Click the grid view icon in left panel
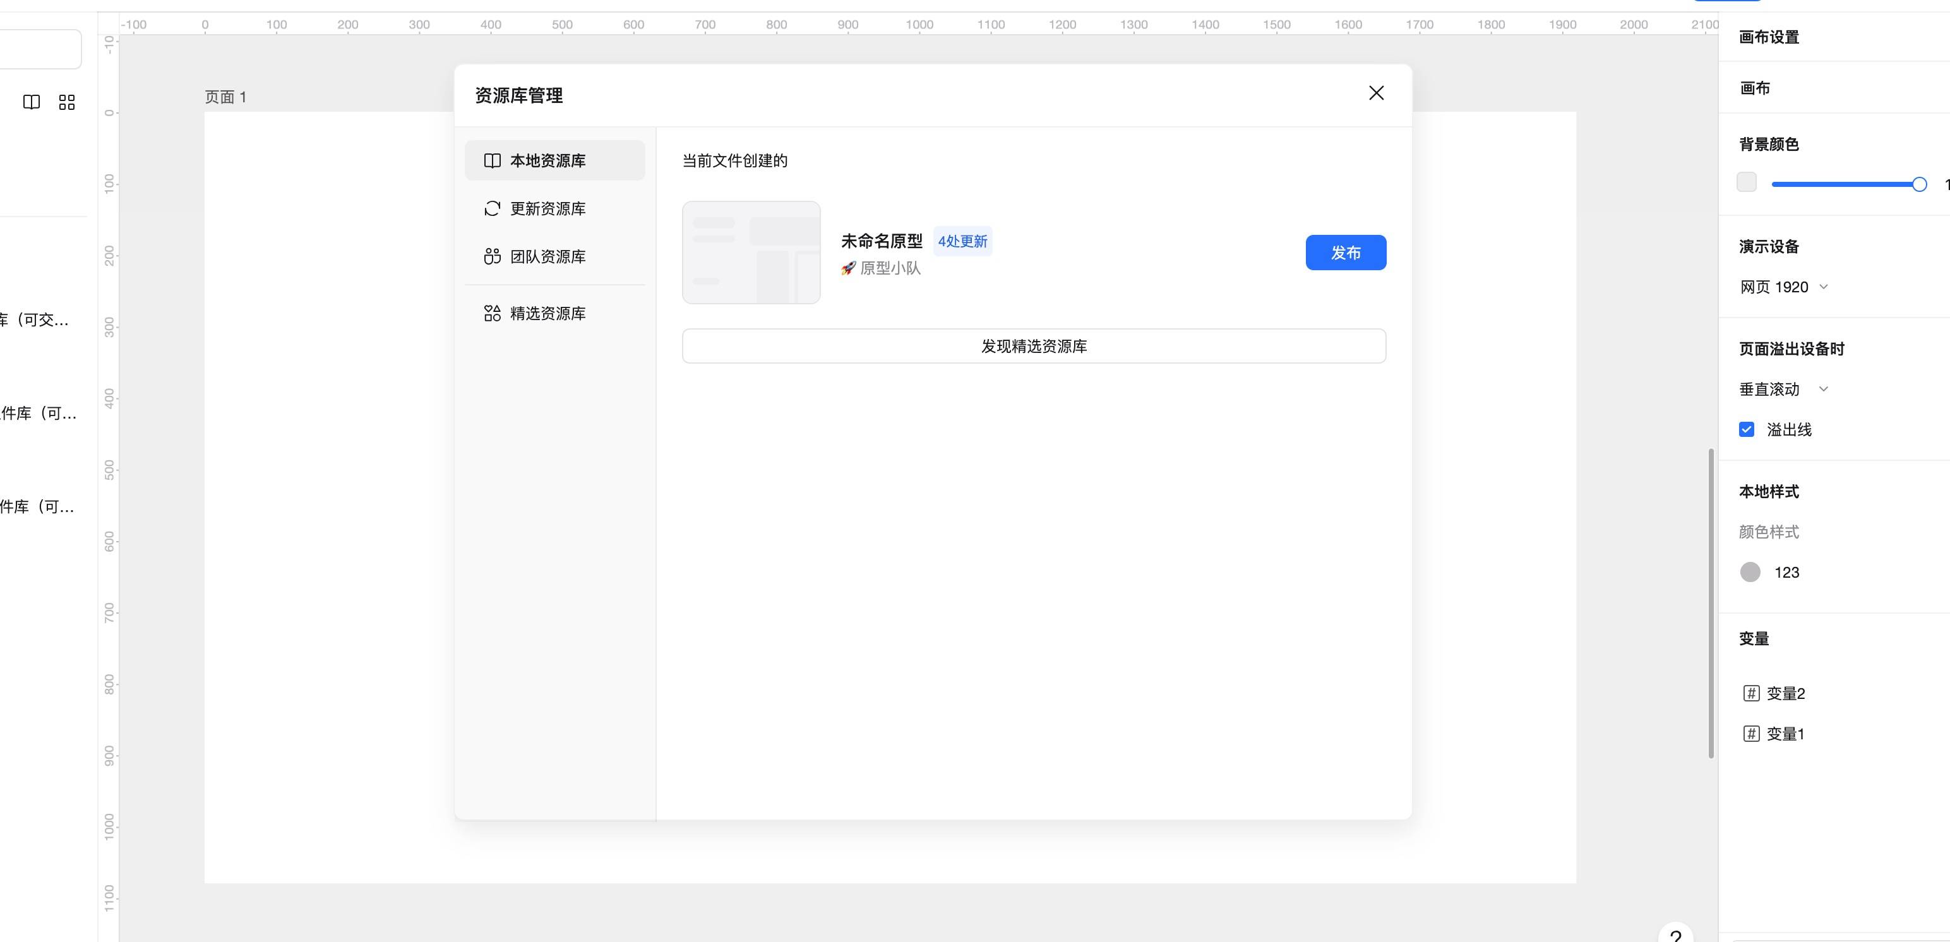The width and height of the screenshot is (1950, 942). (x=66, y=102)
